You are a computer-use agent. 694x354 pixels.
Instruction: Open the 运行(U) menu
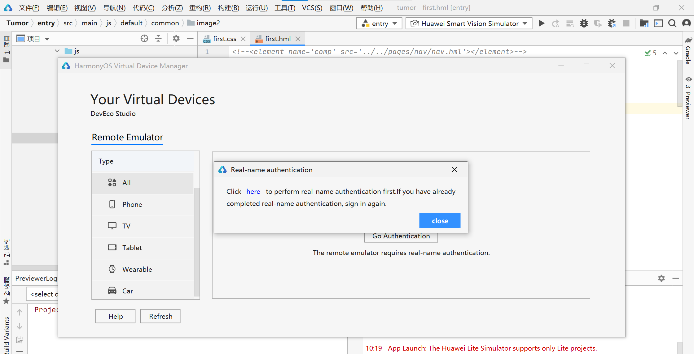coord(257,8)
